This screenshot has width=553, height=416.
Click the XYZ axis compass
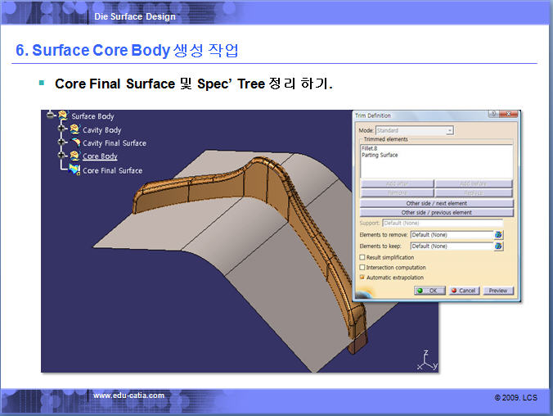(x=428, y=359)
